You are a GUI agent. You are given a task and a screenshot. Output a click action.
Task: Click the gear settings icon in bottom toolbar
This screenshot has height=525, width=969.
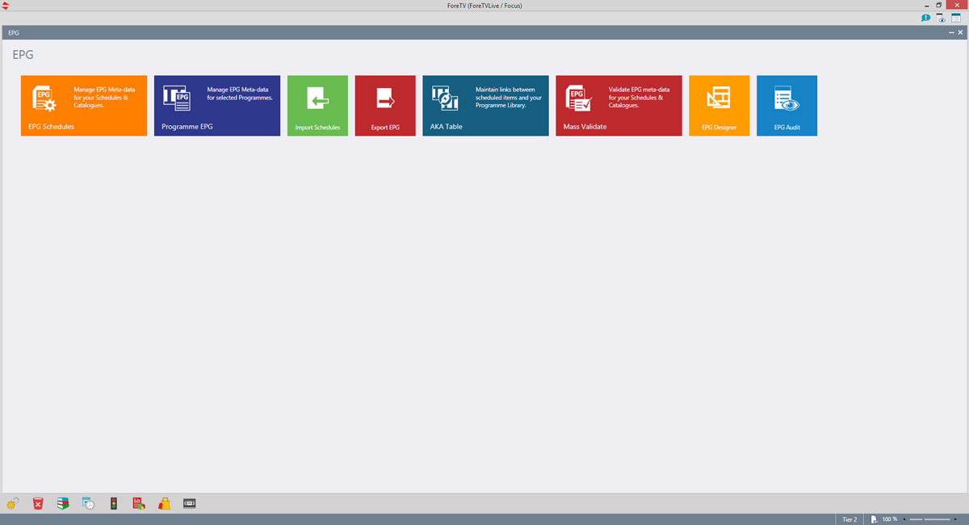pos(12,503)
